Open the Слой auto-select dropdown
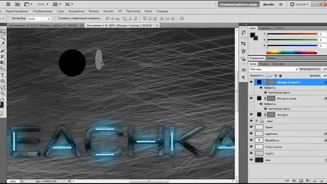The image size is (327, 184). click(39, 19)
